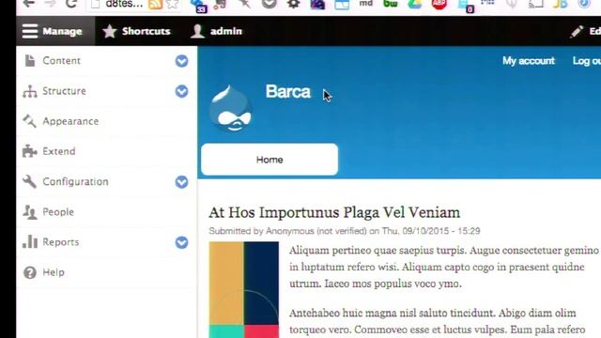Expand the Configuration submenu arrow
601x338 pixels.
(x=181, y=182)
